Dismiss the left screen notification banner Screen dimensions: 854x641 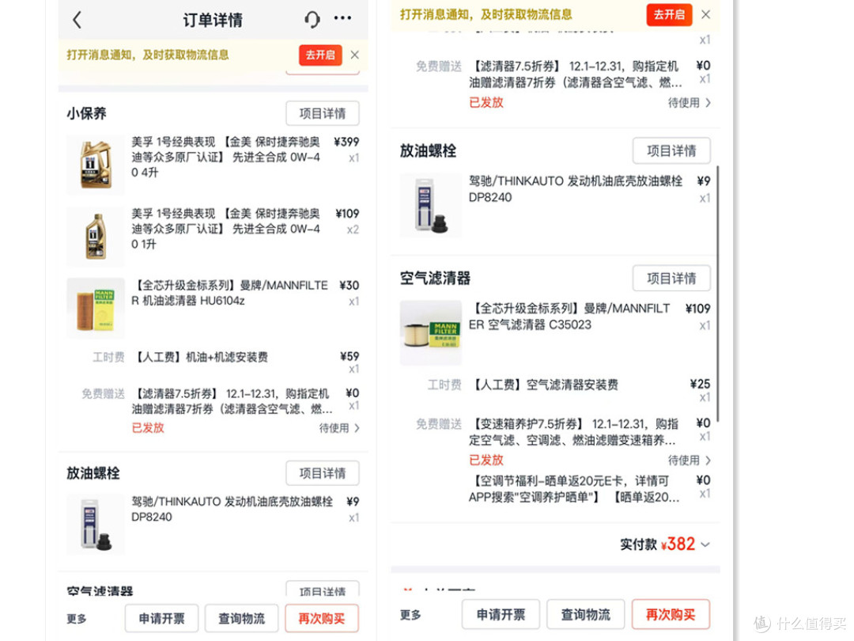(354, 55)
